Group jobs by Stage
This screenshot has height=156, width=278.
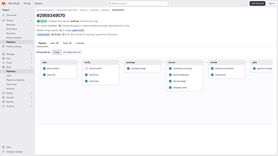tap(57, 52)
